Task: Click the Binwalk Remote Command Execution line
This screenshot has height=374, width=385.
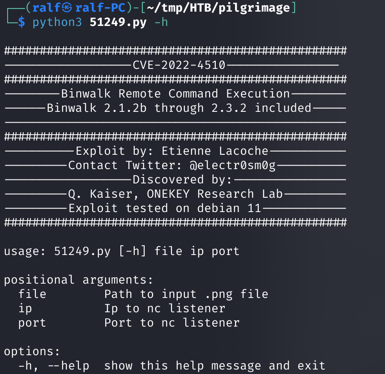Action: (175, 94)
